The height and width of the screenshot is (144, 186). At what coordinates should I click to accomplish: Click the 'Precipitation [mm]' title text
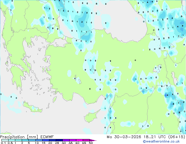click(x=19, y=137)
